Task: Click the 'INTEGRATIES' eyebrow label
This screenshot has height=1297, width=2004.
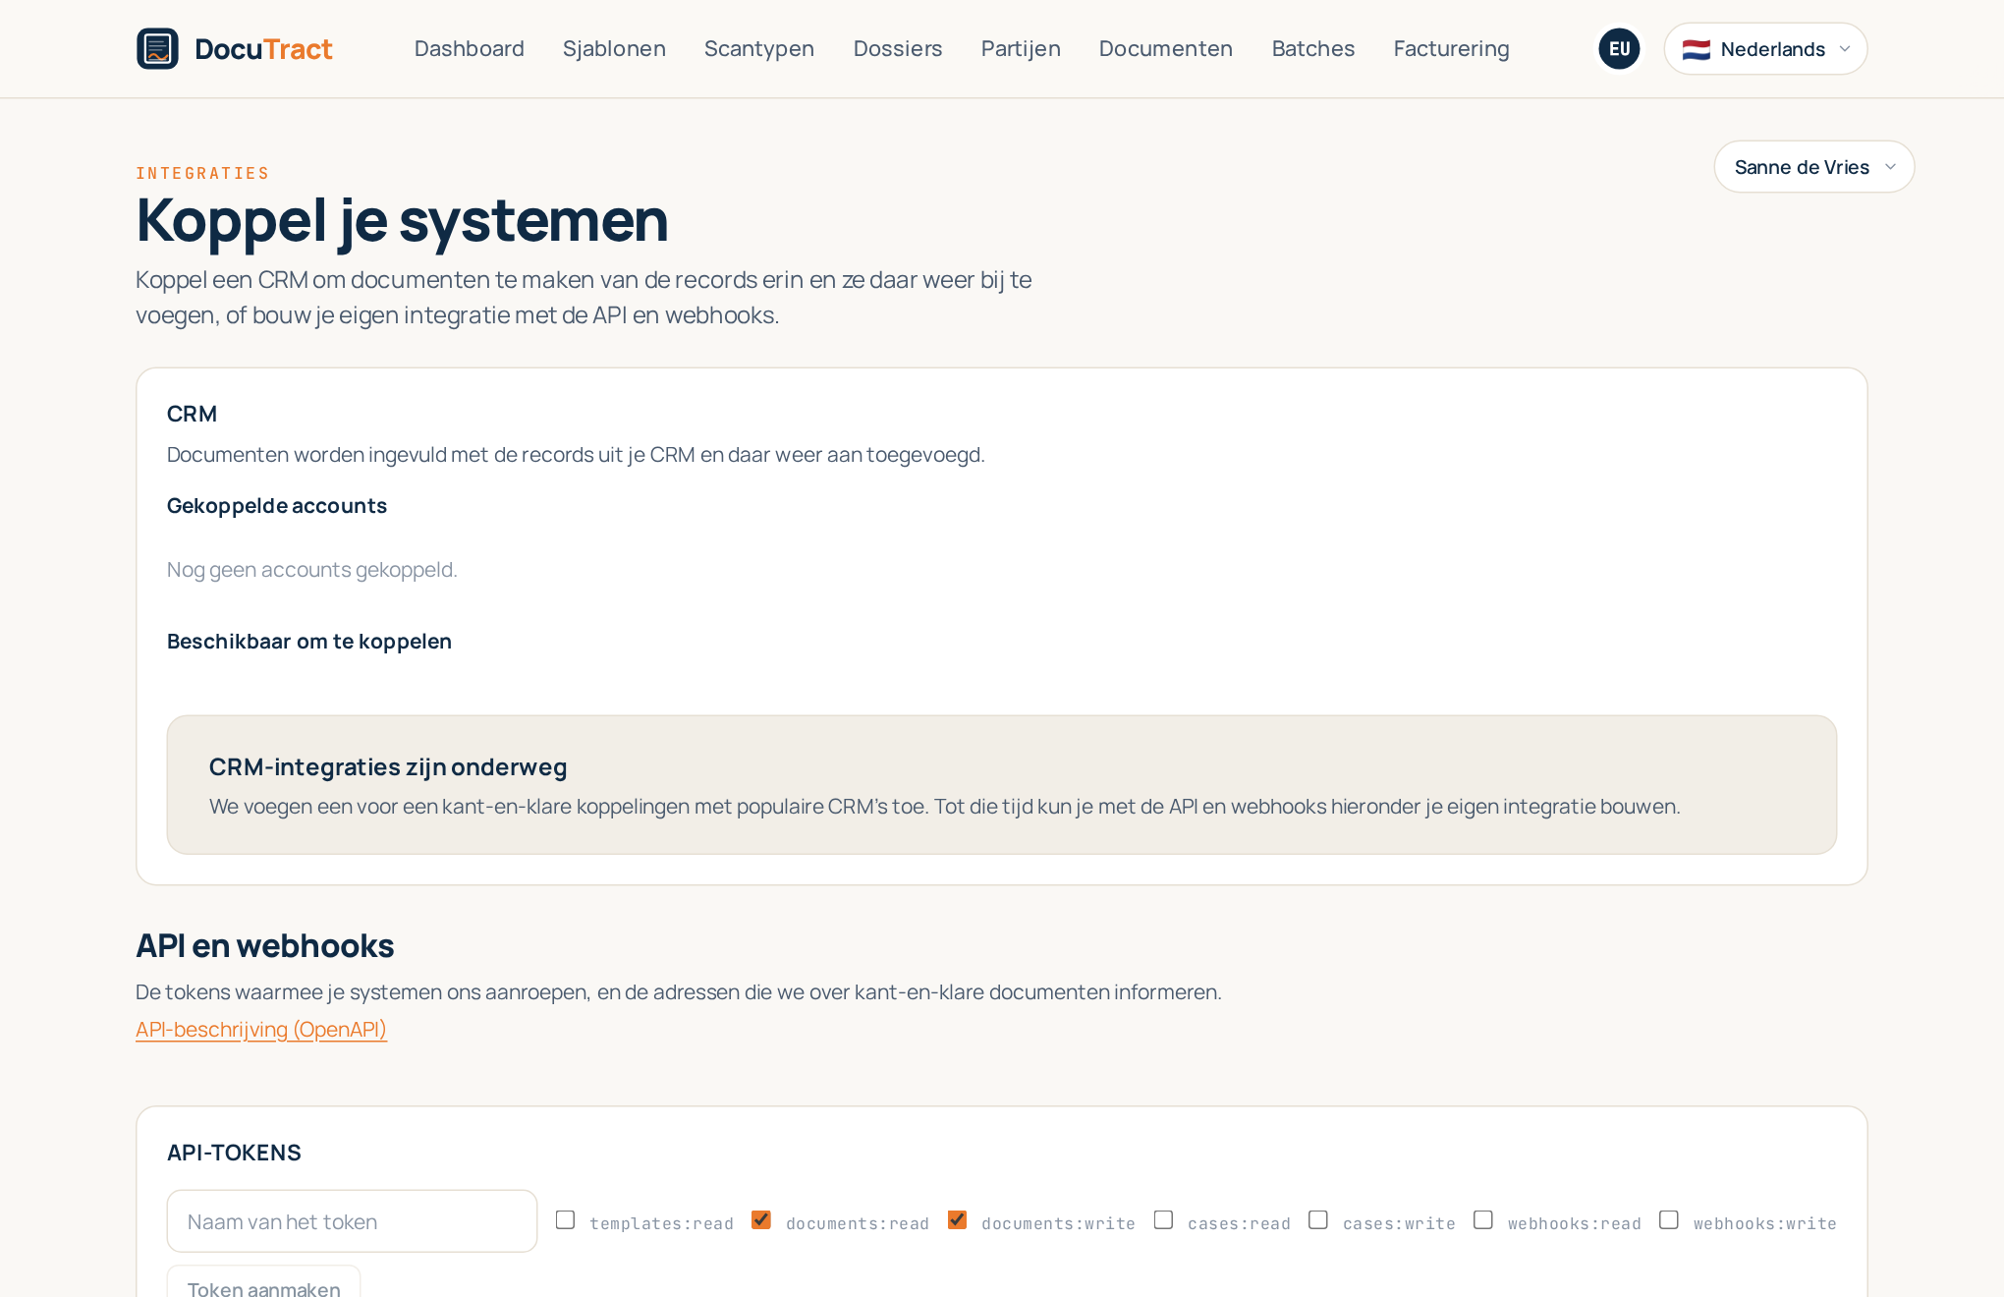Action: [202, 173]
